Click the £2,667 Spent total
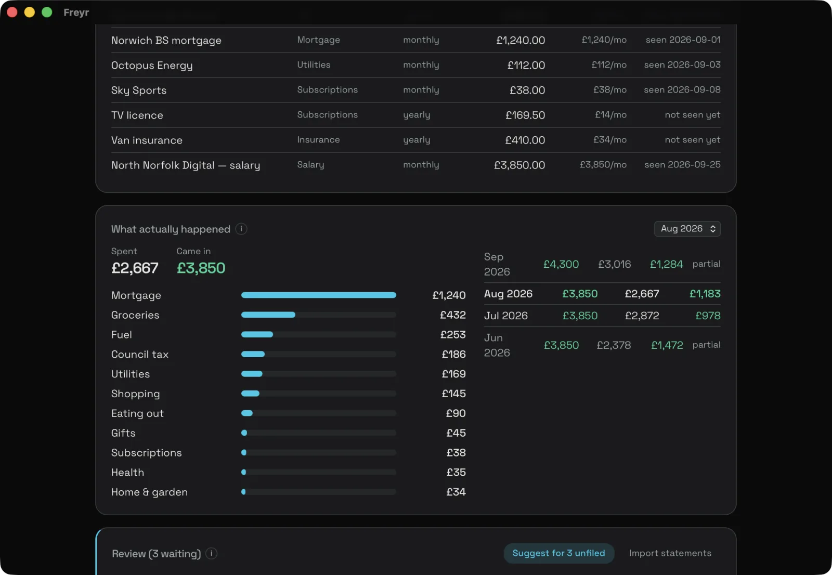Viewport: 832px width, 575px height. tap(135, 268)
